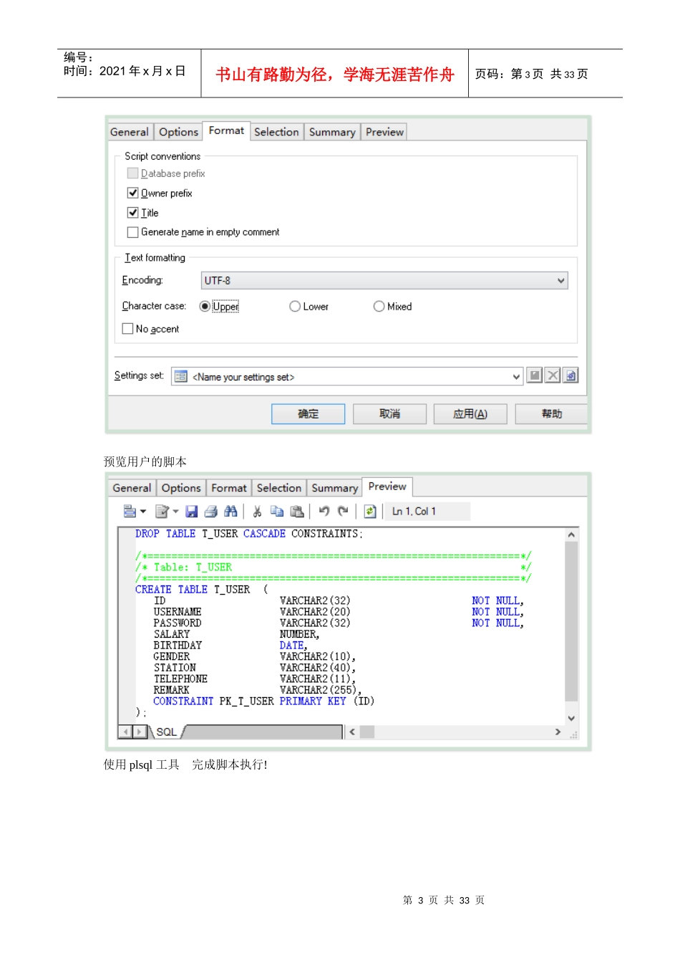Screen dimensions: 680x963
Task: Uncheck the Owner prefix checkbox
Action: 132,193
